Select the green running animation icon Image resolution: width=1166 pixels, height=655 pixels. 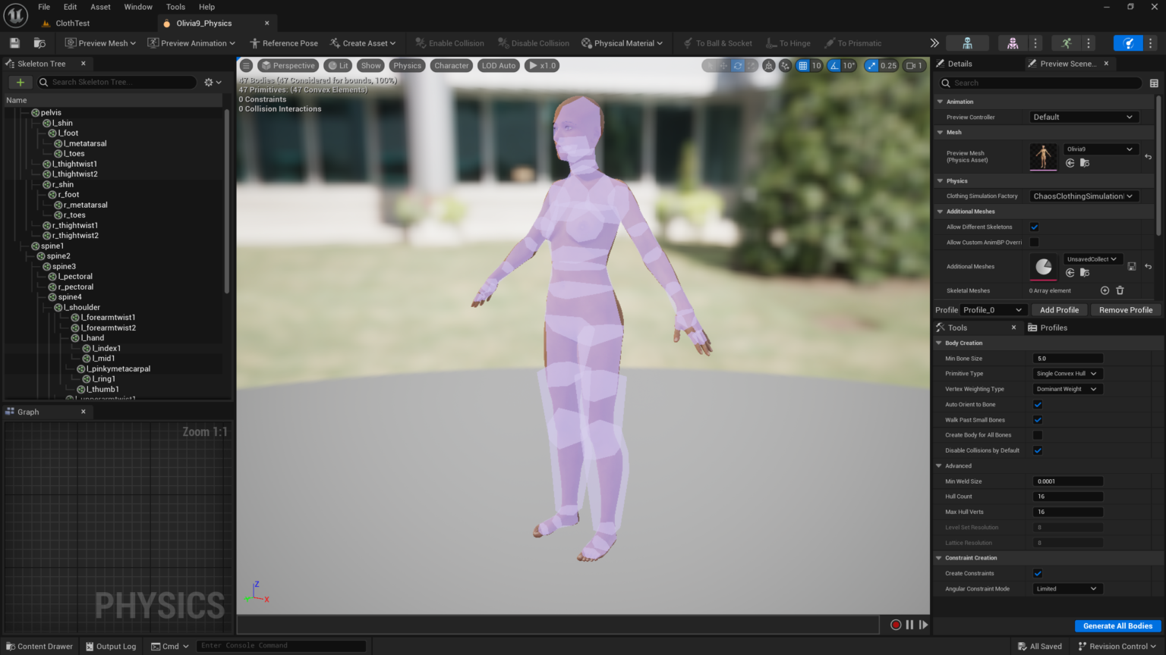coord(1067,43)
